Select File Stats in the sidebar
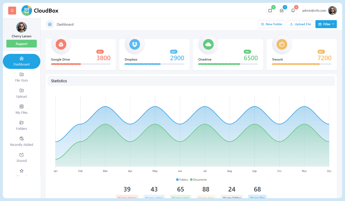This screenshot has width=345, height=201. coord(21,77)
